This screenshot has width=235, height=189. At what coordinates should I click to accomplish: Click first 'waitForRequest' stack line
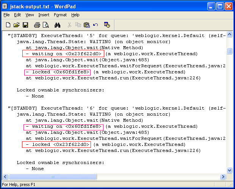point(125,66)
